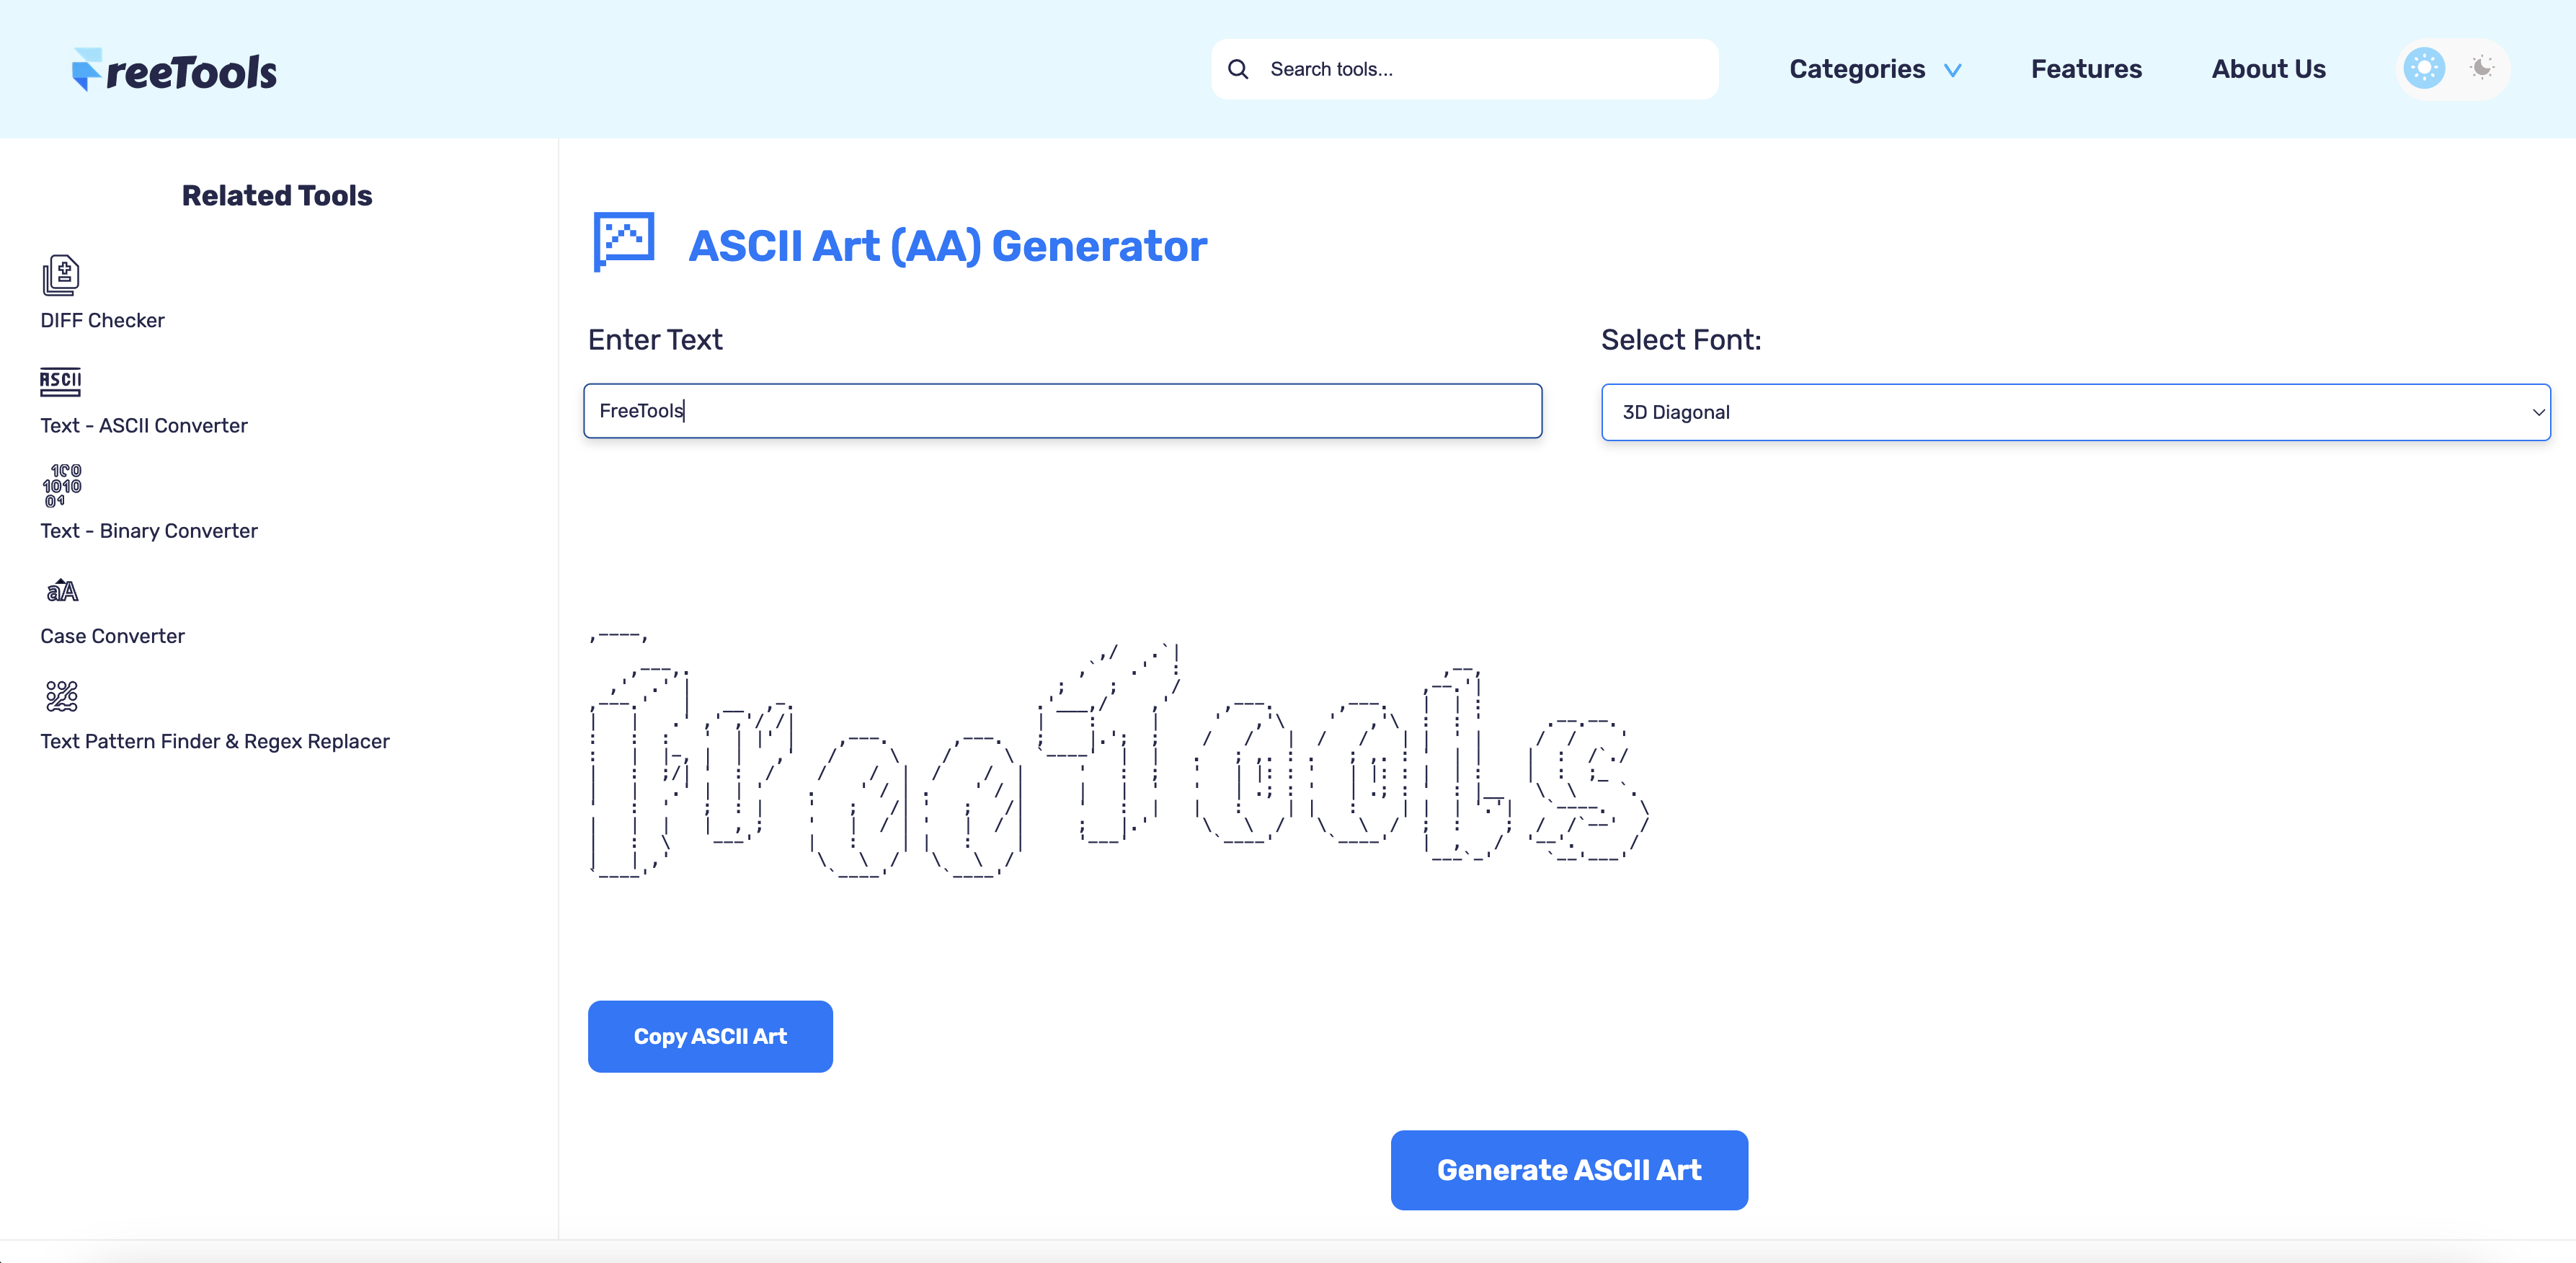Enable light mode with the sun toggle
This screenshot has width=2576, height=1263.
point(2424,68)
